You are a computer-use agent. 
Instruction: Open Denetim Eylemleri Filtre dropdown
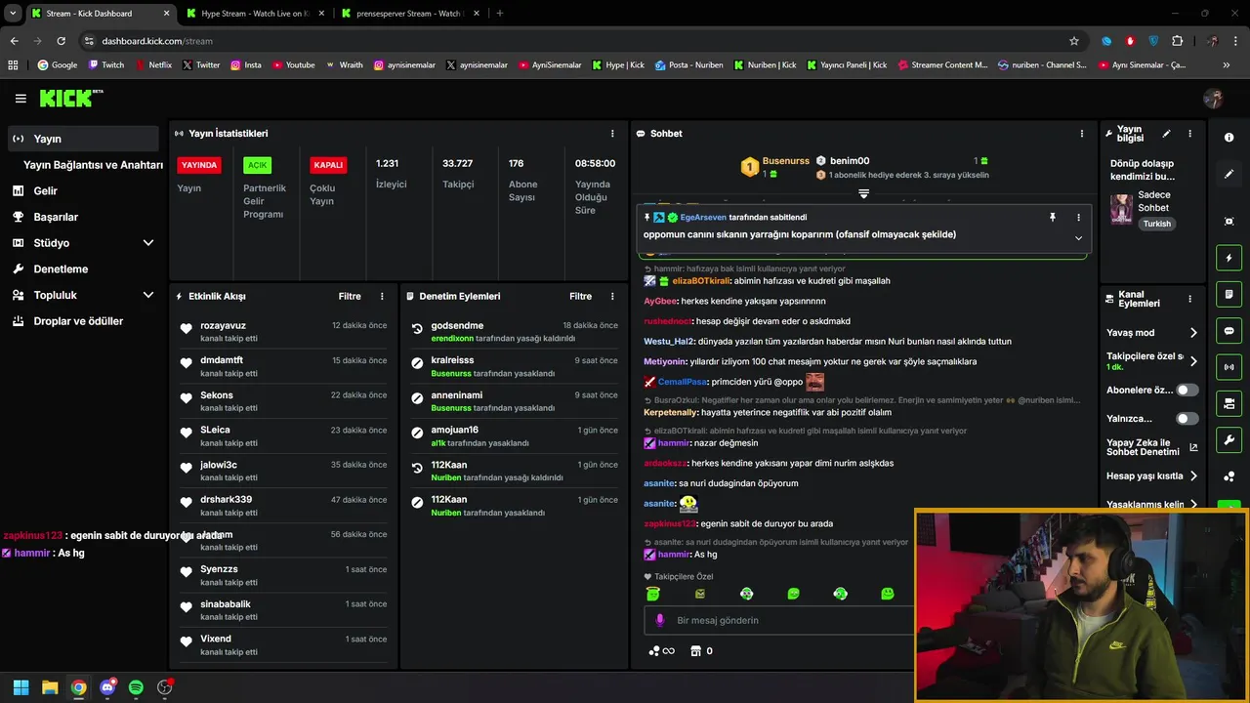click(x=580, y=296)
